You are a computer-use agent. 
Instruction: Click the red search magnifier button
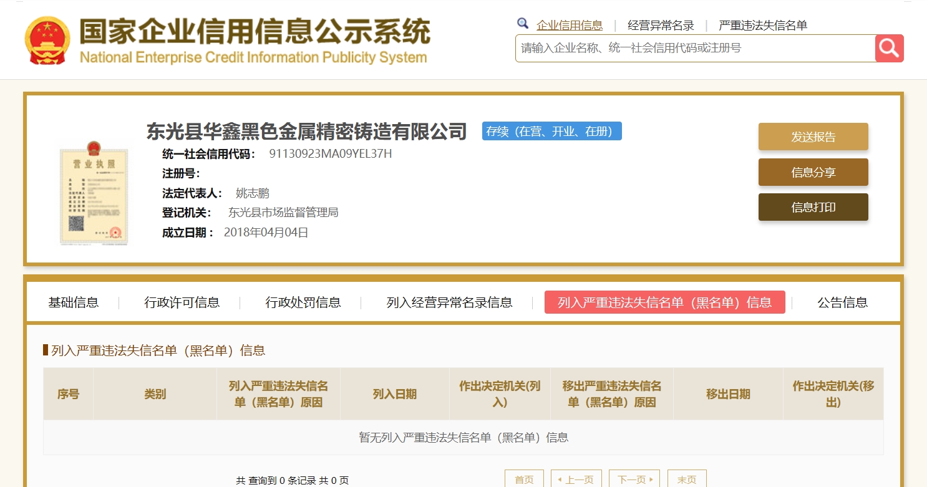click(890, 48)
